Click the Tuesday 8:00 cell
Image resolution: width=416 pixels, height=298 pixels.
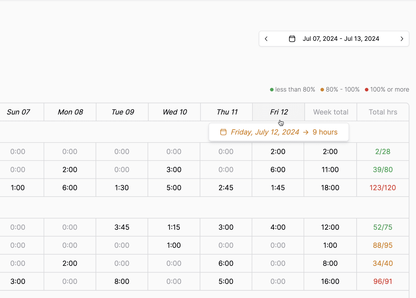point(122,281)
